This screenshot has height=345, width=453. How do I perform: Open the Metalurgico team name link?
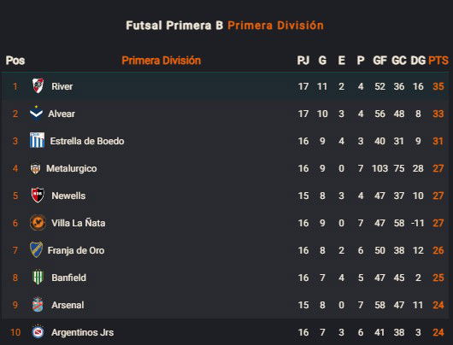click(71, 168)
